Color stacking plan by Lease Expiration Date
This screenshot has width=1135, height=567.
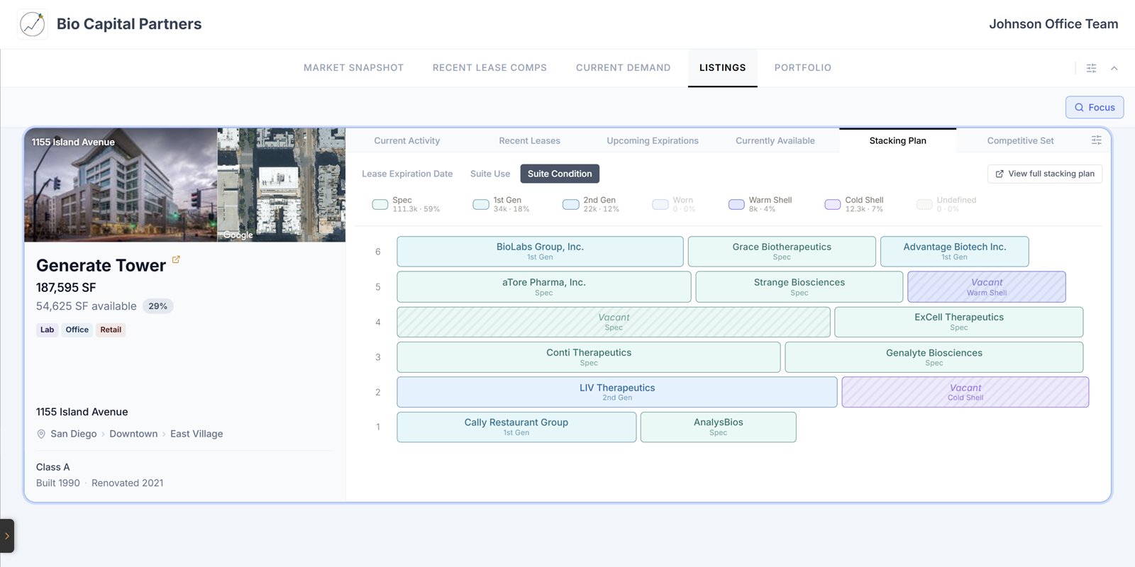(407, 174)
